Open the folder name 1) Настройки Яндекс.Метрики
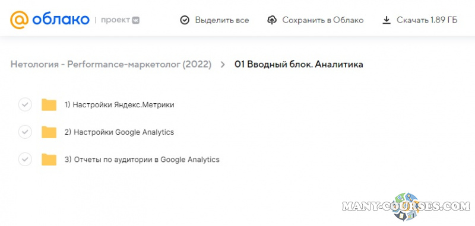Viewport: 475px width, 226px height. point(119,105)
